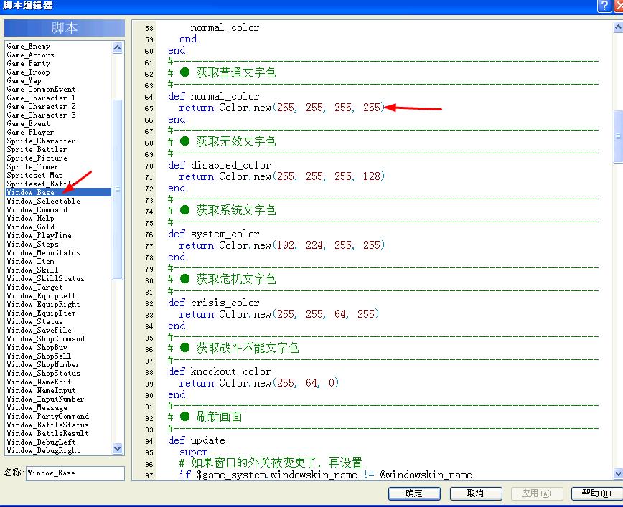Click the 应用(A) apply button

coord(536,493)
